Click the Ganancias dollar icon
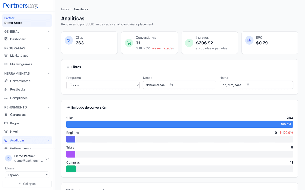This screenshot has height=190, width=305. (x=6, y=115)
